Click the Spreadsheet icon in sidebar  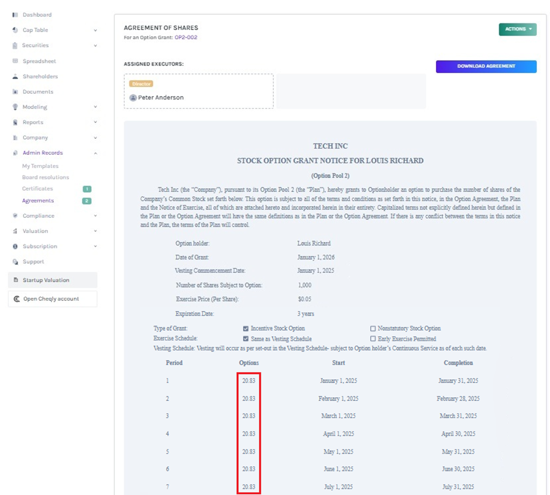(15, 61)
